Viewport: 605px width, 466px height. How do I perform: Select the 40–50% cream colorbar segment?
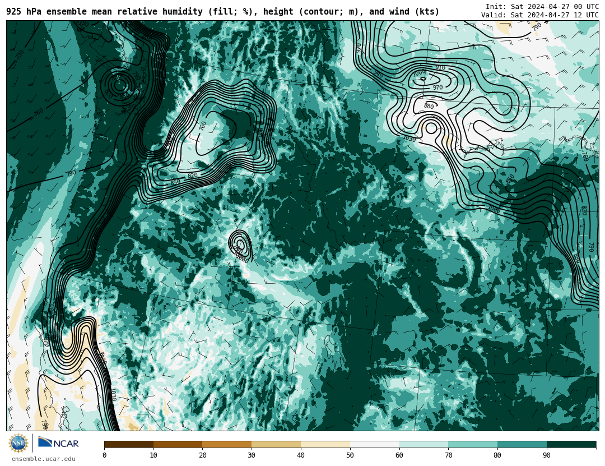[325, 444]
